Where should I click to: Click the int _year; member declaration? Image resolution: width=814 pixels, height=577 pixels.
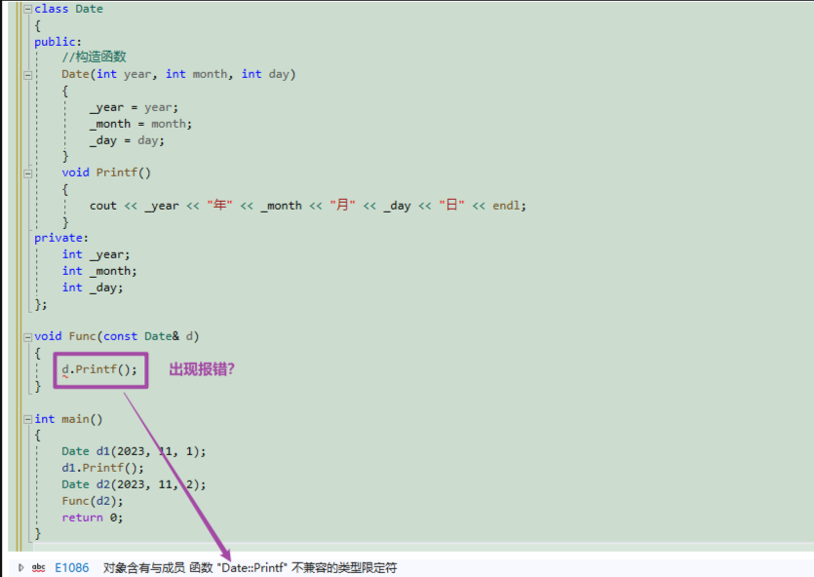pyautogui.click(x=97, y=254)
